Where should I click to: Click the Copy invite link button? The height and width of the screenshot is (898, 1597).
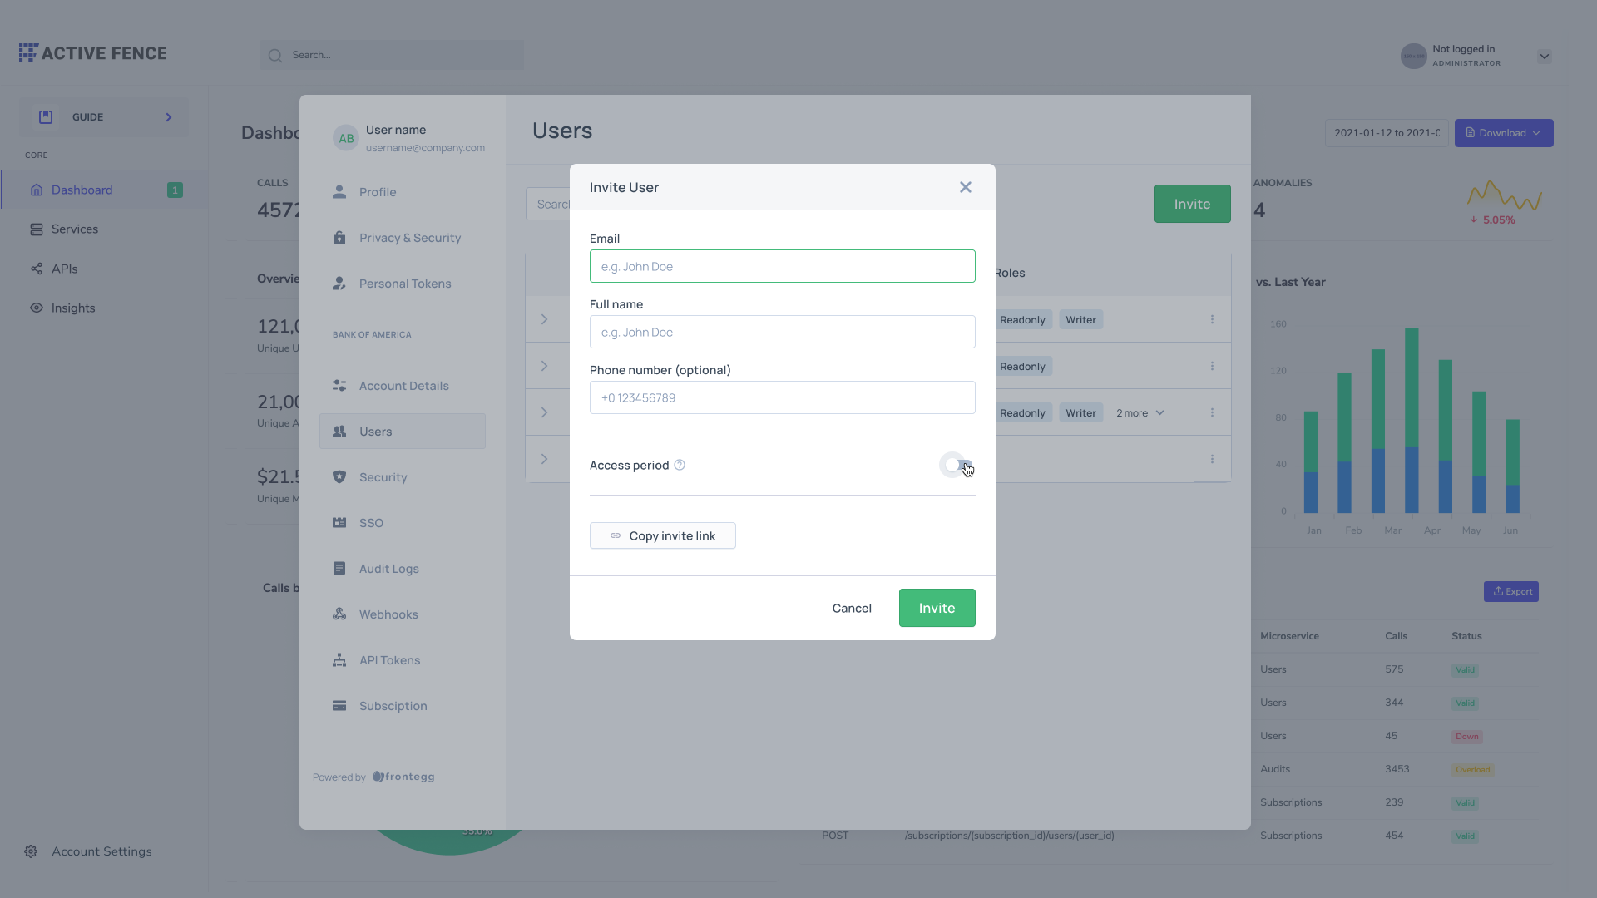pyautogui.click(x=662, y=535)
